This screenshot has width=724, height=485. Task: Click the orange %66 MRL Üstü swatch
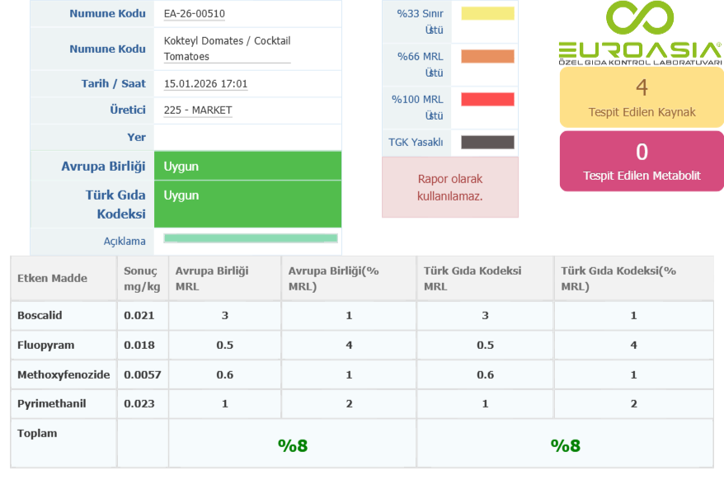click(x=487, y=57)
